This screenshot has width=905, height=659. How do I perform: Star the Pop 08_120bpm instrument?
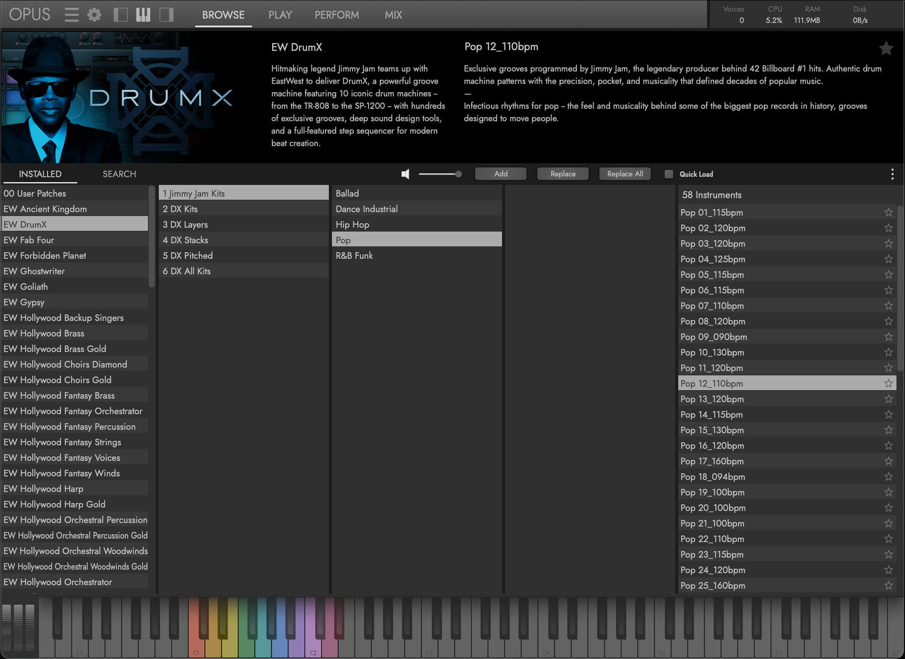point(889,321)
